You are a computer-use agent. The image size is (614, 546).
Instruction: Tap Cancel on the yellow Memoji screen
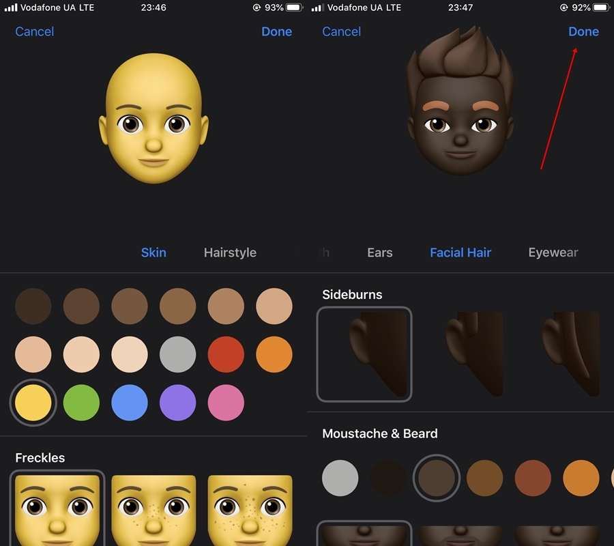pyautogui.click(x=34, y=31)
